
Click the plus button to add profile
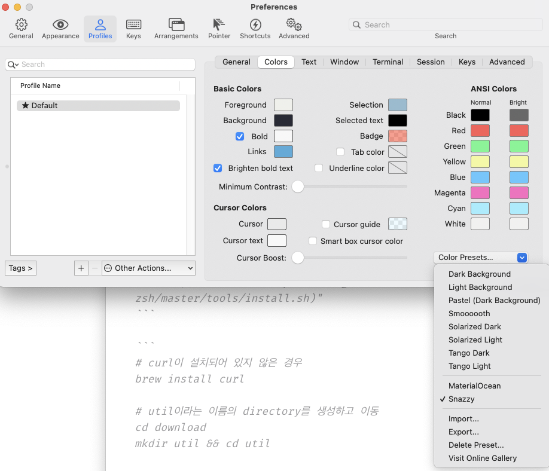(x=81, y=268)
